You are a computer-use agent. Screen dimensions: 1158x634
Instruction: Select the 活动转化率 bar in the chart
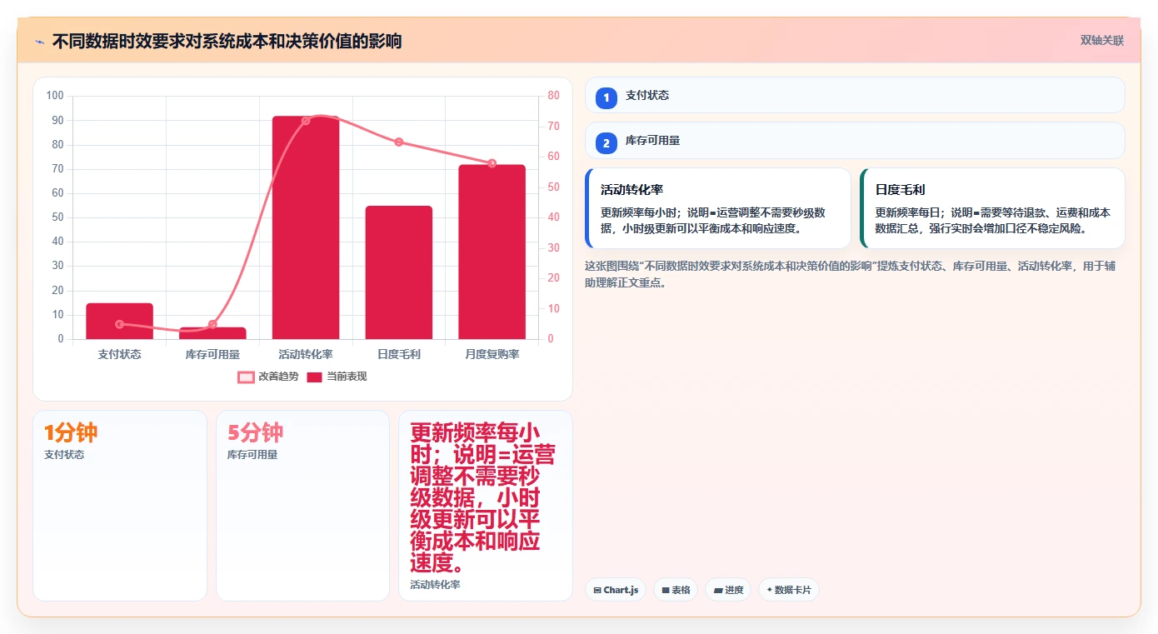(306, 227)
